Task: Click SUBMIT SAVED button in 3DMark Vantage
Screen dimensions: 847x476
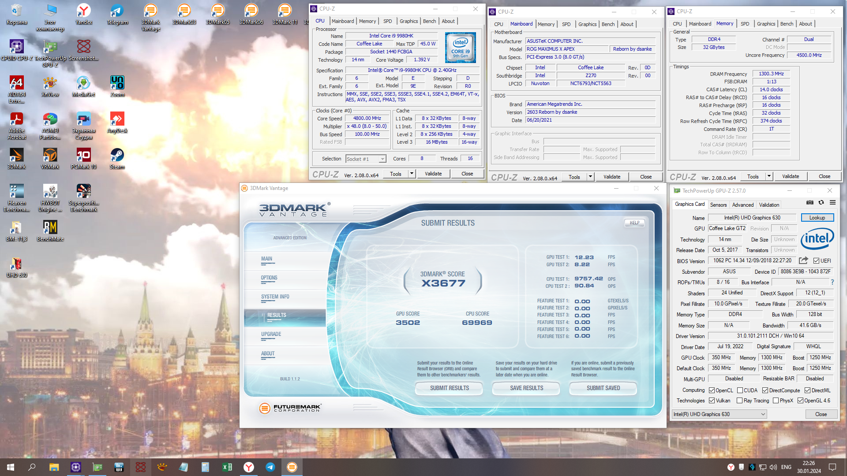Action: [603, 388]
